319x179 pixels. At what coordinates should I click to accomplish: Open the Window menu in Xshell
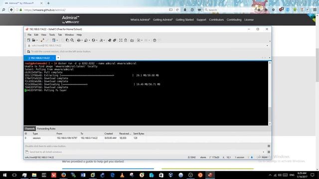[x=69, y=35]
